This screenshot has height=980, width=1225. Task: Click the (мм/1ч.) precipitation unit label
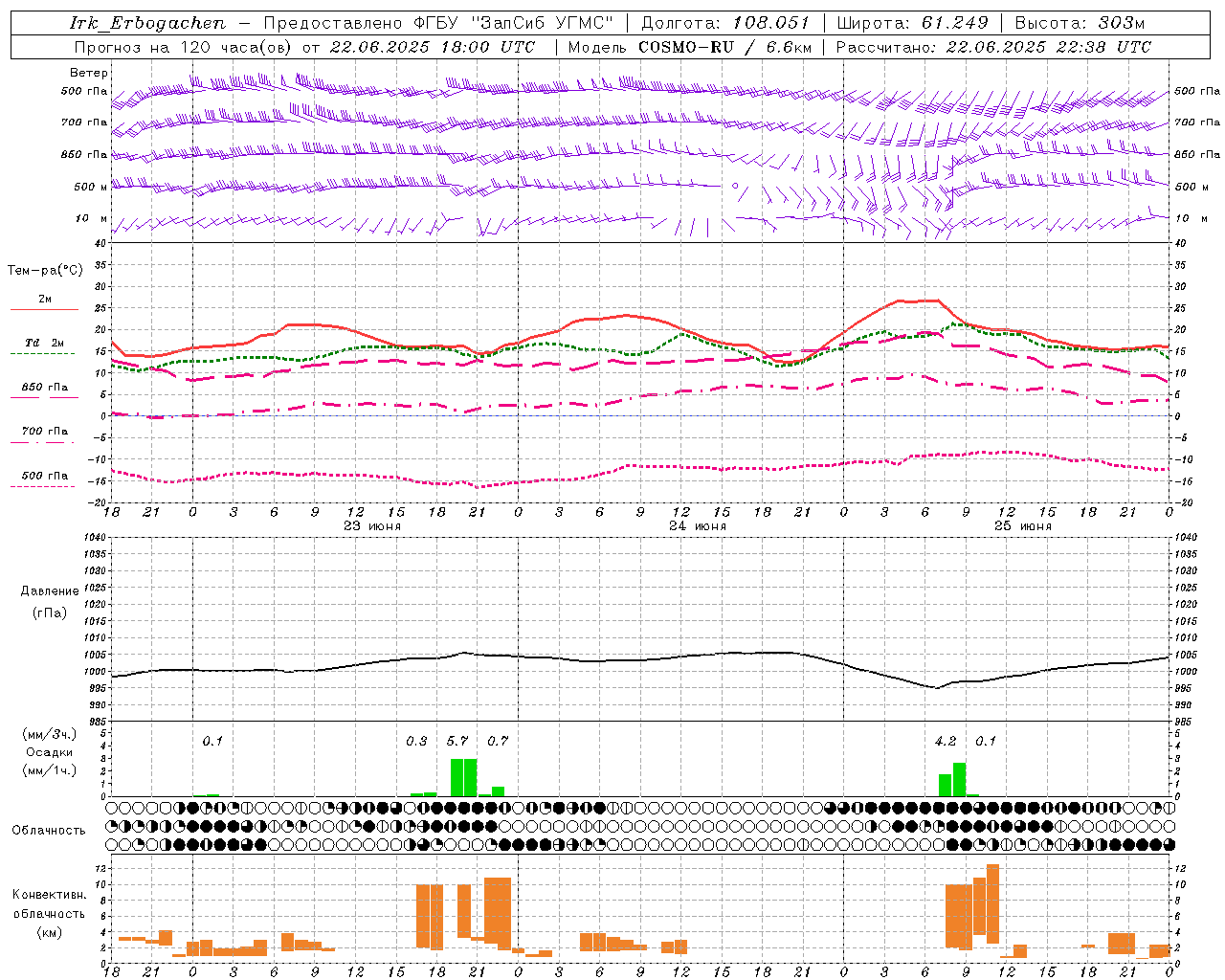[50, 770]
